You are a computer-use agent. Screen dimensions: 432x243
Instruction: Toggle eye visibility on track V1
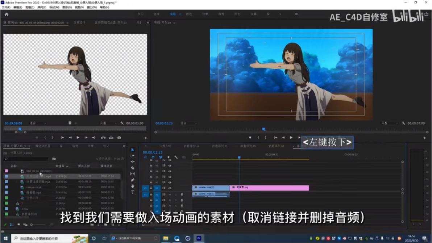(x=170, y=188)
